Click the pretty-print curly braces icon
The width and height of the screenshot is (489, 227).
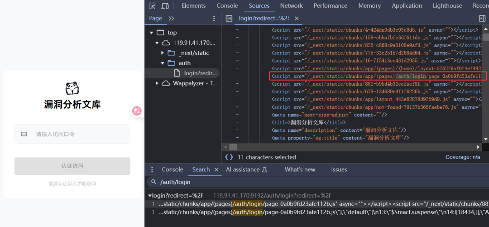click(x=229, y=157)
